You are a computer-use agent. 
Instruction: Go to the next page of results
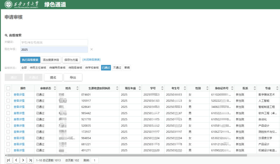point(23,160)
